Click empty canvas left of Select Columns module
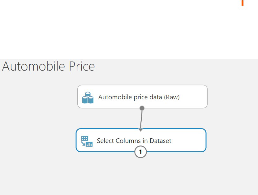258x195 pixels. coord(37,141)
